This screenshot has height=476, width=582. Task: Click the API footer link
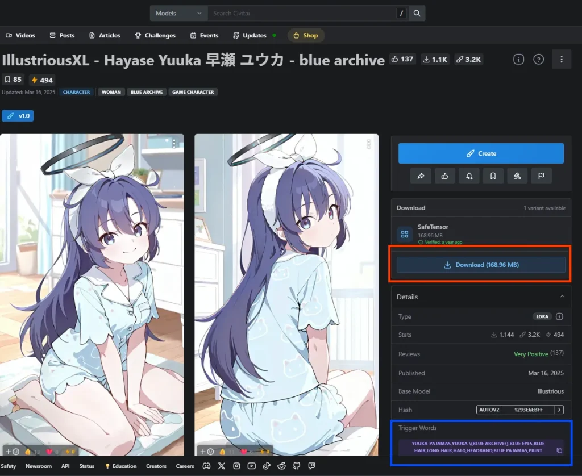pyautogui.click(x=65, y=466)
